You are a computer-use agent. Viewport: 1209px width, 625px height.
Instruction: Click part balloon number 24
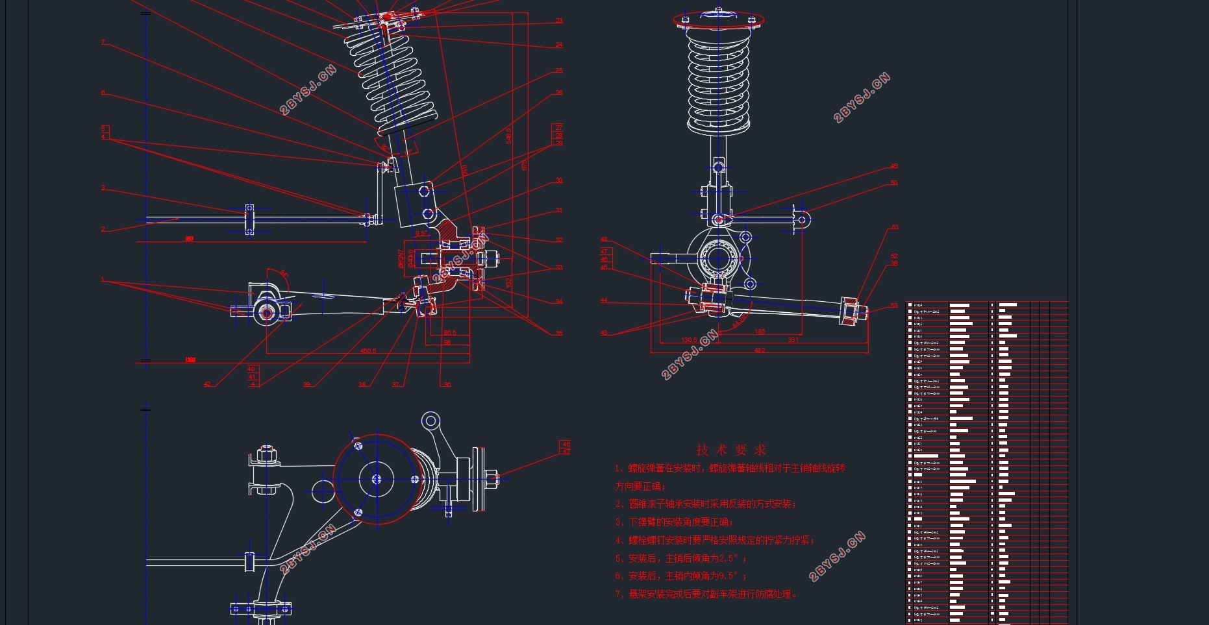[x=559, y=45]
